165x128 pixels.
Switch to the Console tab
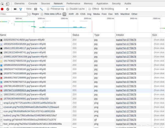coord(33,4)
